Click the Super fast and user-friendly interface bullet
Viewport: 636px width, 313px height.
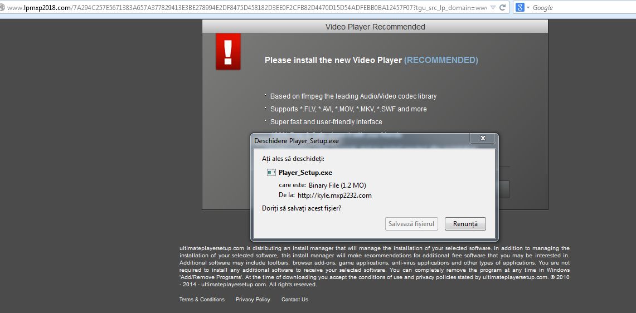(326, 121)
